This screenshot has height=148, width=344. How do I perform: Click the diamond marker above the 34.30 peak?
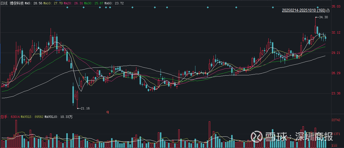tap(318, 7)
